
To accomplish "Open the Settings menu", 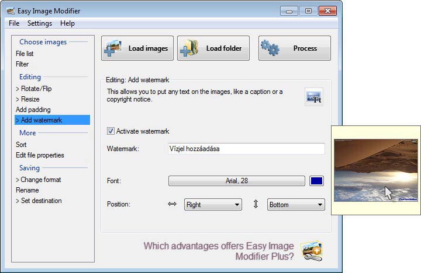I will [x=40, y=23].
